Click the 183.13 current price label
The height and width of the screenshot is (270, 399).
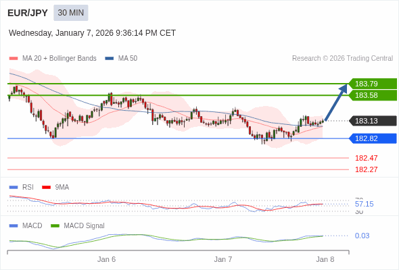coord(373,121)
